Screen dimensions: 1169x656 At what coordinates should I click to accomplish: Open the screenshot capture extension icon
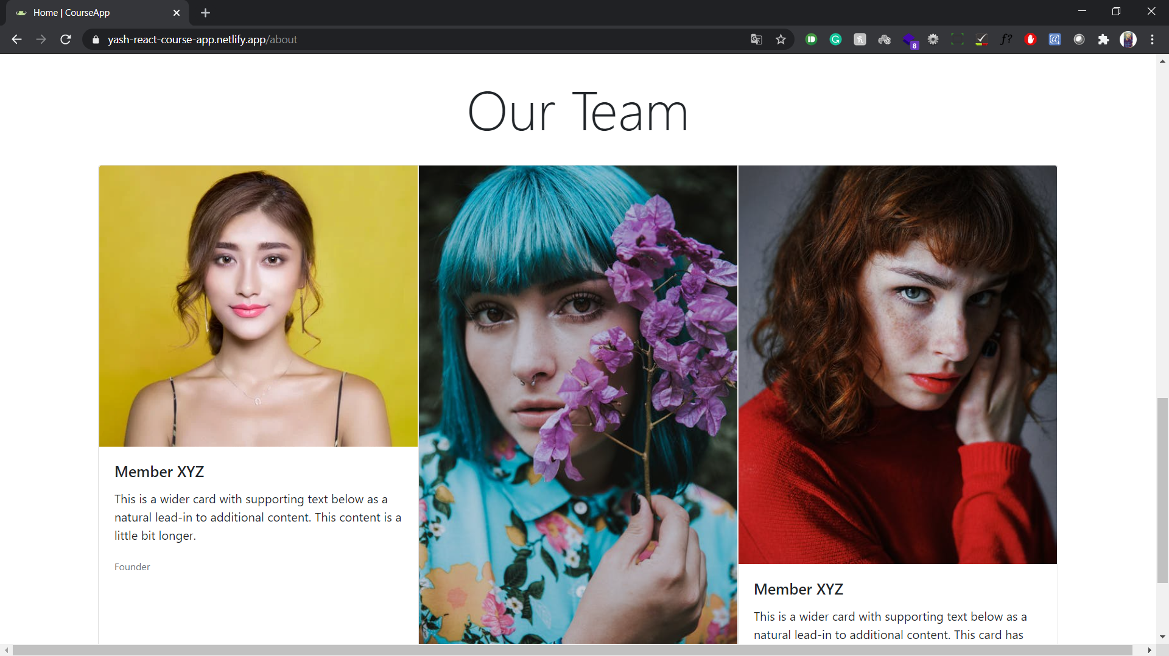(x=957, y=39)
